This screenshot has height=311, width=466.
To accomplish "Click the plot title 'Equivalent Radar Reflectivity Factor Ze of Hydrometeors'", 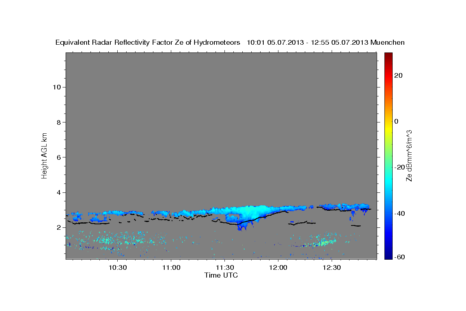I will click(x=148, y=43).
